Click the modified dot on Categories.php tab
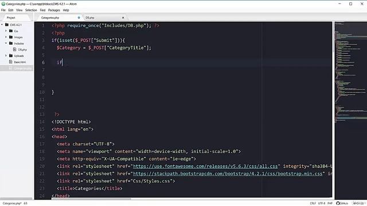The image size is (367, 206). point(79,18)
